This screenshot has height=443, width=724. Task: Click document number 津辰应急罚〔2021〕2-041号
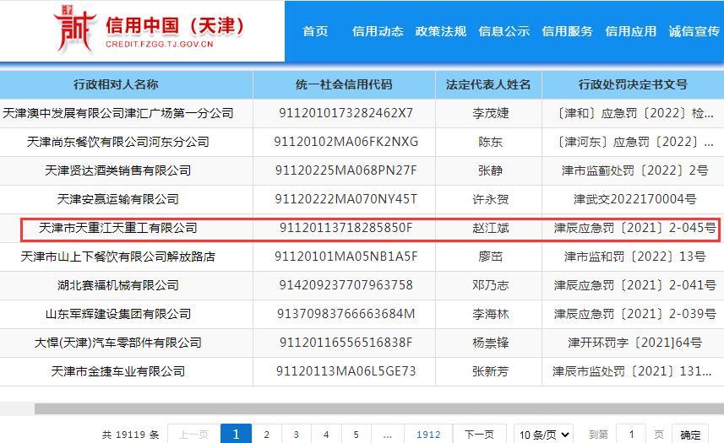635,285
